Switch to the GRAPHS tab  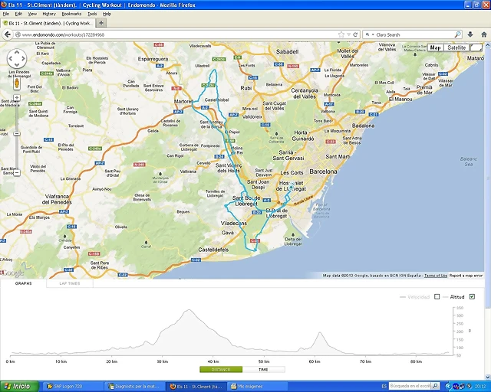point(24,283)
